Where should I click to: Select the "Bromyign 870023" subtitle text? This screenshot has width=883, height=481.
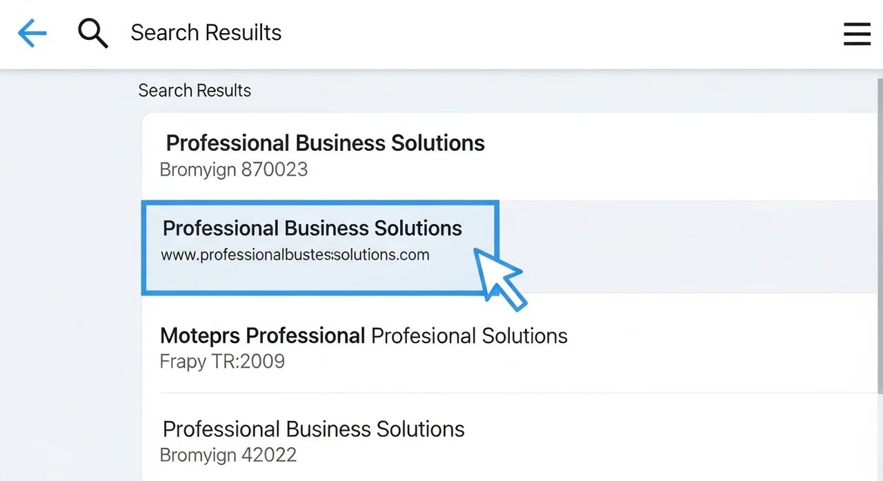[x=233, y=170]
